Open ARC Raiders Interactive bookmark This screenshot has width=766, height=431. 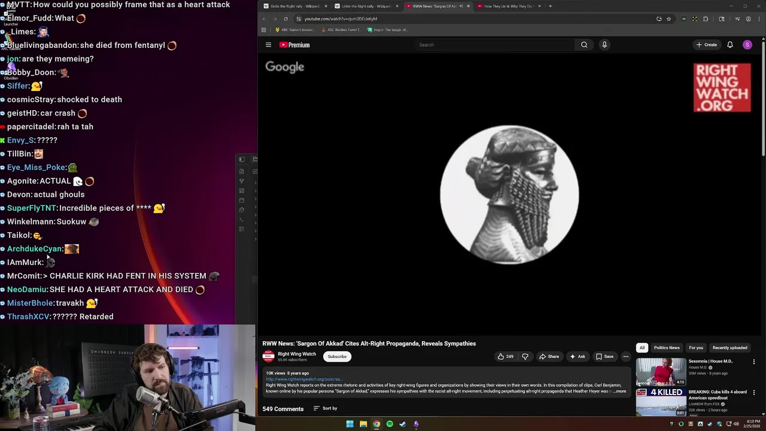coord(294,30)
